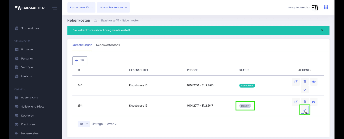Click the Personen people icon
Image resolution: width=344 pixels, height=139 pixels.
click(17, 59)
